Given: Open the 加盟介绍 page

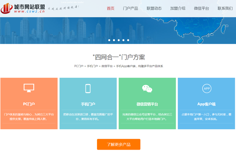Looking at the screenshot, I should (178, 9).
